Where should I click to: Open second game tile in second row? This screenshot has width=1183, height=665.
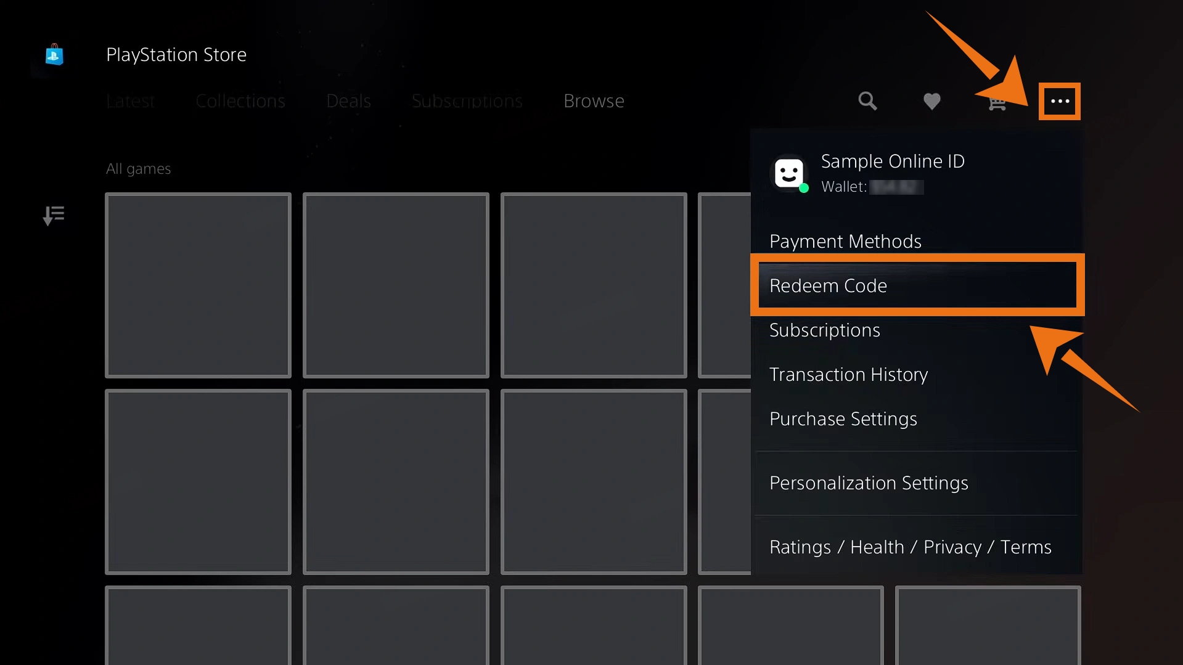396,482
